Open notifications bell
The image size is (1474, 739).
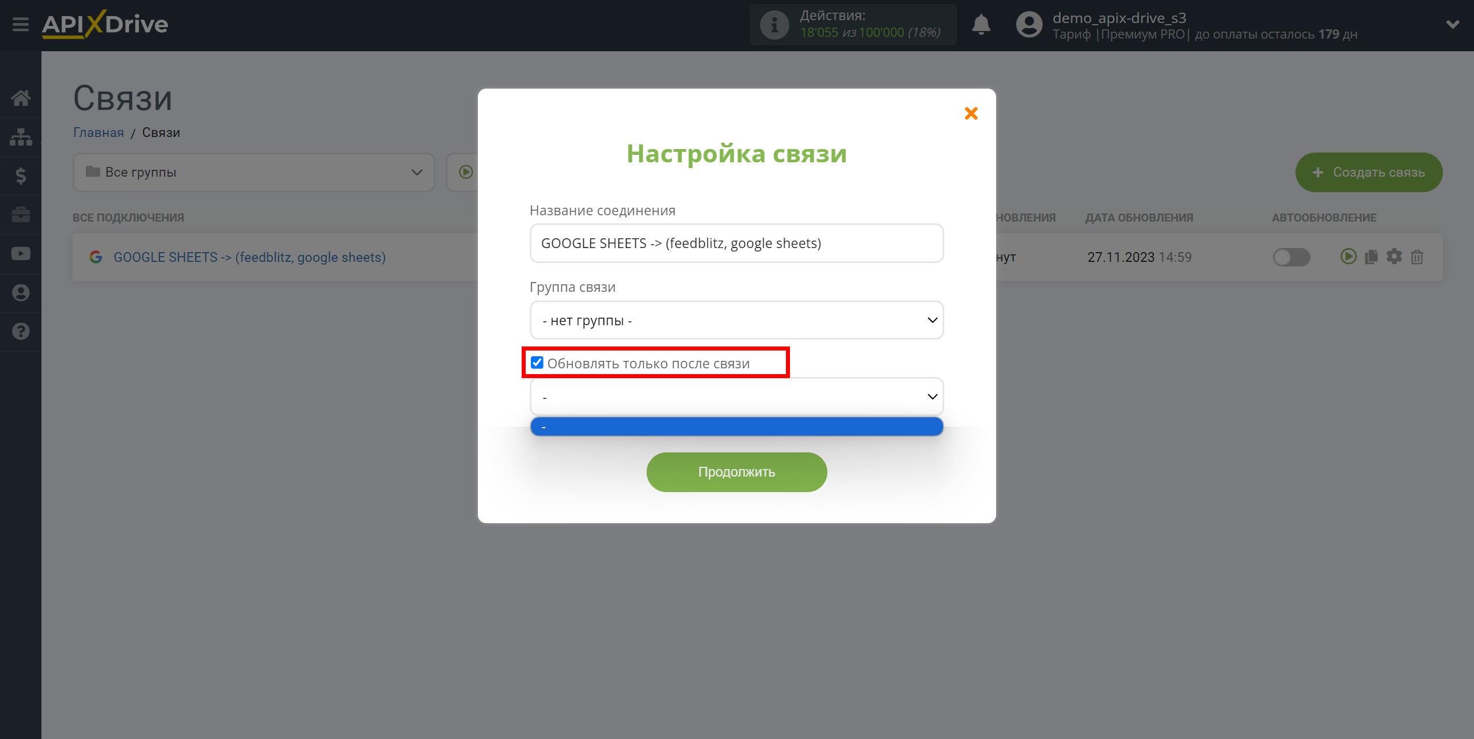981,25
